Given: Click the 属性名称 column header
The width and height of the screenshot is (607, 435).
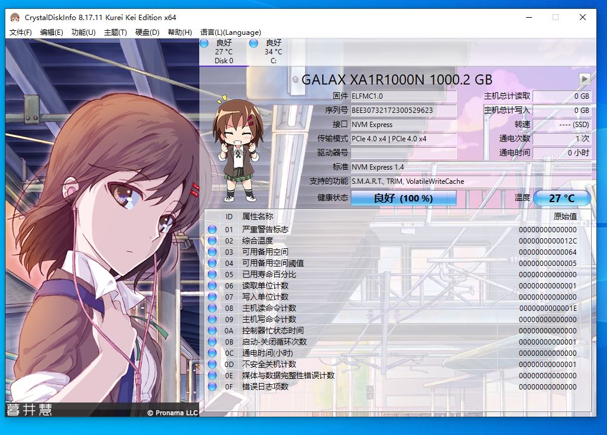Looking at the screenshot, I should pyautogui.click(x=258, y=216).
